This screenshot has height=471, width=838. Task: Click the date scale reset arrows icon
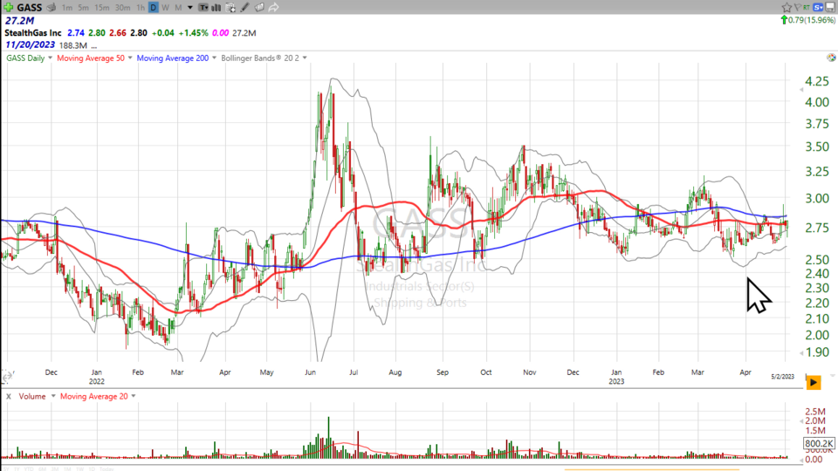pos(7,377)
